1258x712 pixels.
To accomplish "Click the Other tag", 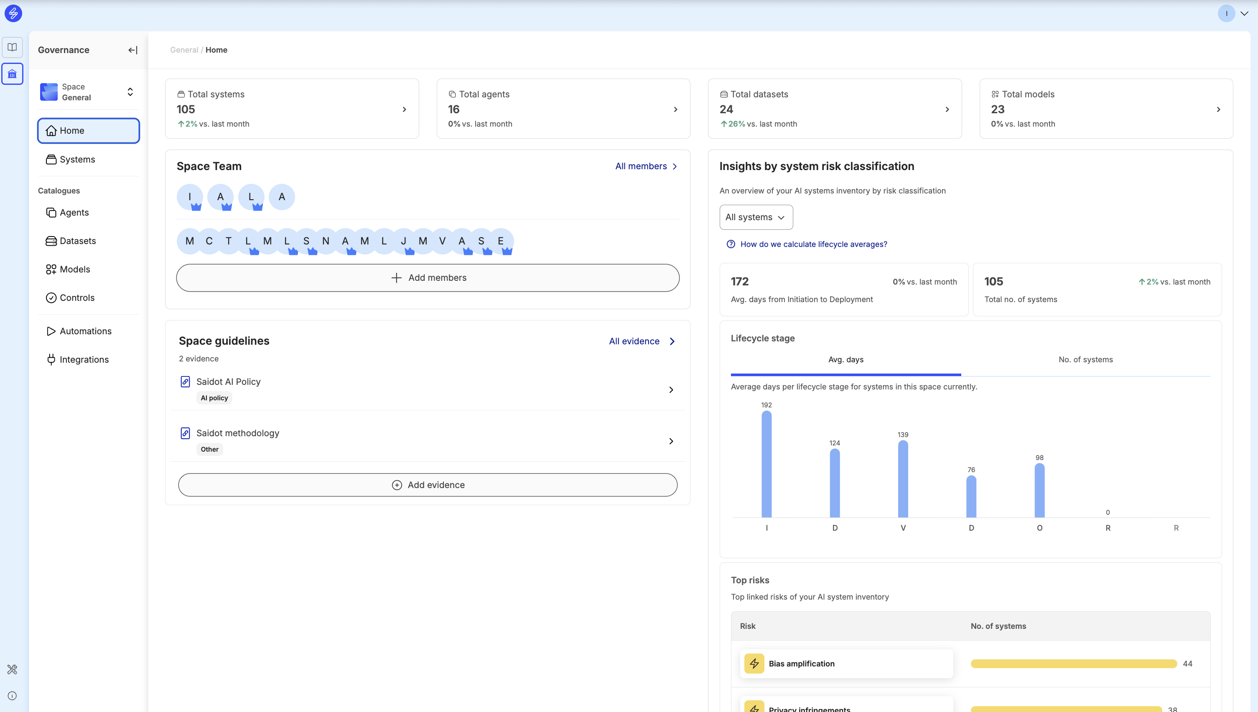I will [x=209, y=450].
